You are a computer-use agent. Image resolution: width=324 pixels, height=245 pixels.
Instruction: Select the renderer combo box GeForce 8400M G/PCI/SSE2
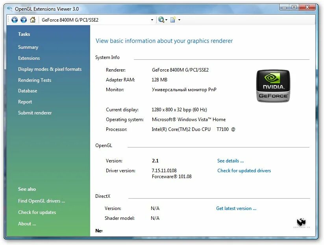point(98,20)
